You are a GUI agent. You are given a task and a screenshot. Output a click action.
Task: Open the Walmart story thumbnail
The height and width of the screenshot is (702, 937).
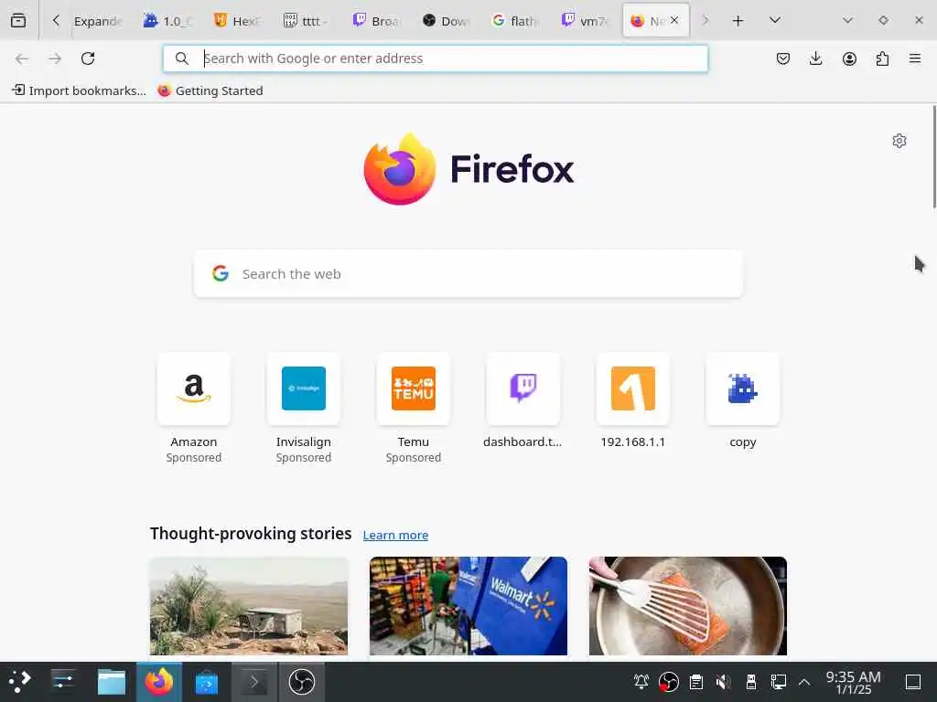(468, 606)
